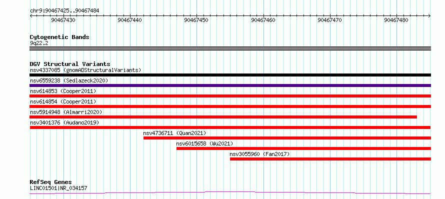Click the DGV Structural Variants track title
Screen dimensions: 445x199
[x=70, y=64]
